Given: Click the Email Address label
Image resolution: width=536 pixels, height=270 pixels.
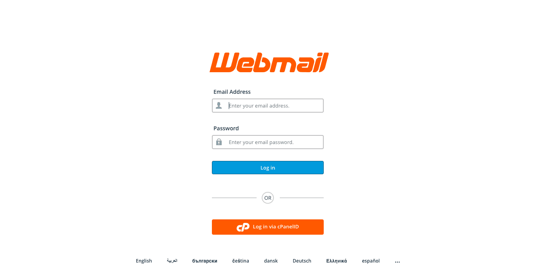Looking at the screenshot, I should [x=232, y=92].
